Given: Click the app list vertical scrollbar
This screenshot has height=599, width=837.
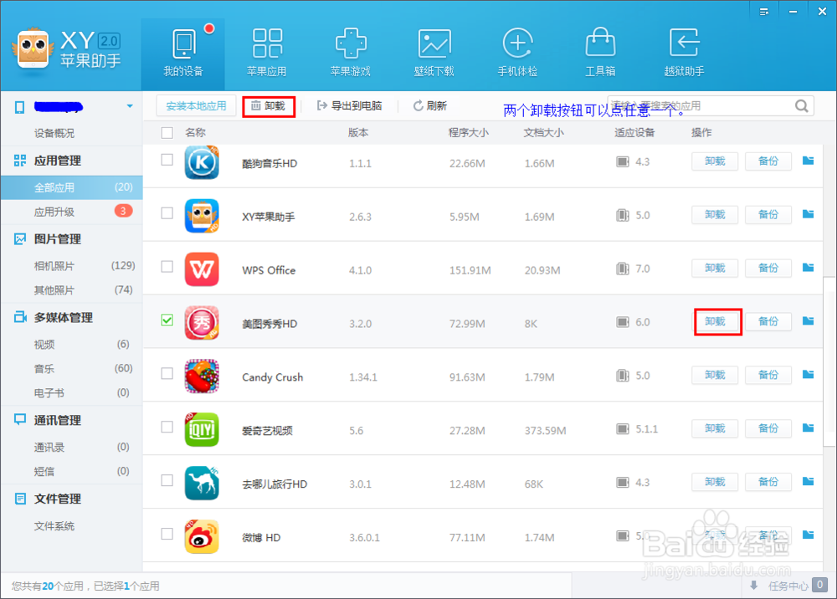Looking at the screenshot, I should tap(829, 361).
